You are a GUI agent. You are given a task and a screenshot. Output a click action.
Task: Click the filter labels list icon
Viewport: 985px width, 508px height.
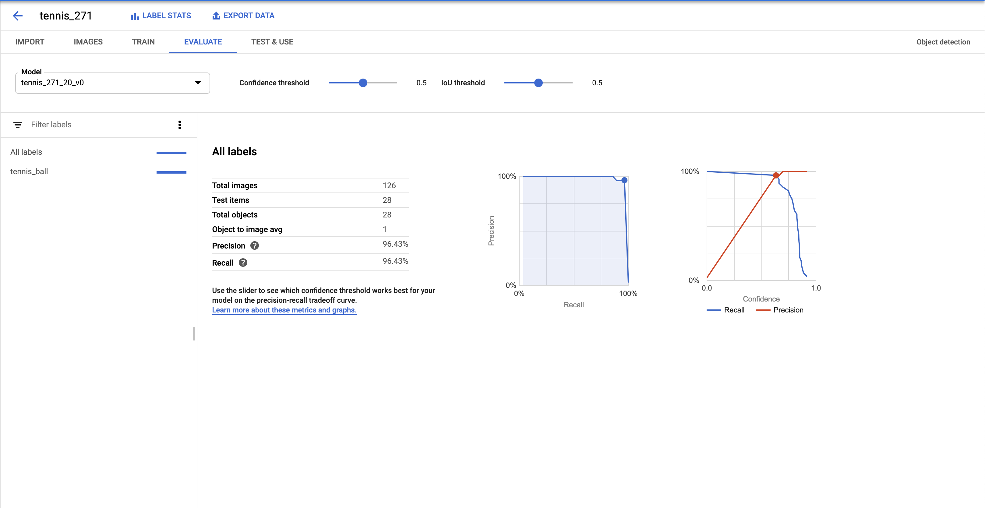point(18,125)
